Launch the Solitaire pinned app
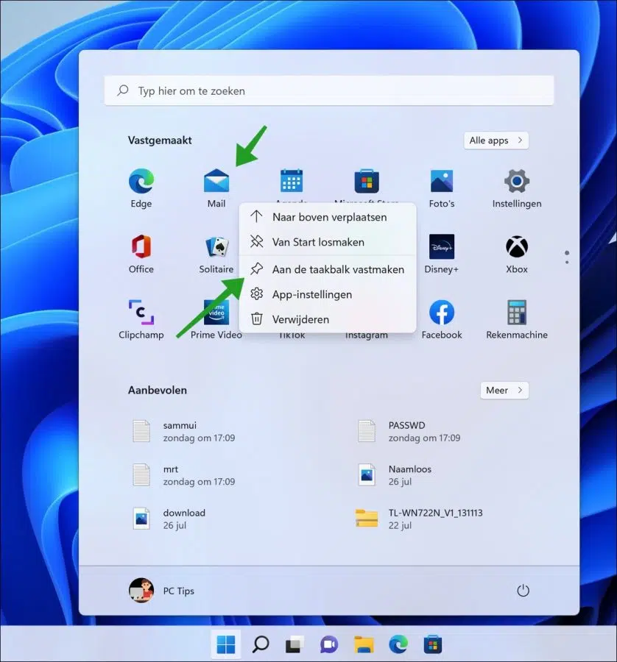 point(216,255)
